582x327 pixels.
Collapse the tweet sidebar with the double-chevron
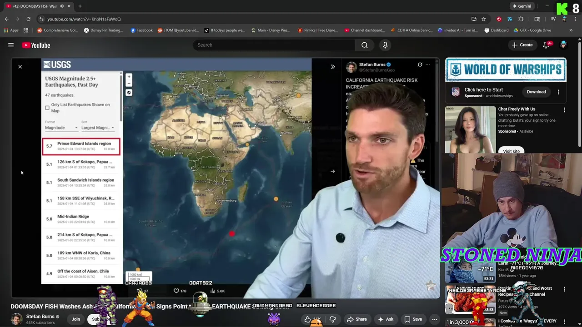[x=333, y=67]
